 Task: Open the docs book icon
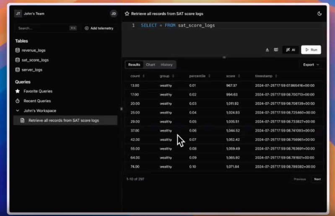click(276, 50)
